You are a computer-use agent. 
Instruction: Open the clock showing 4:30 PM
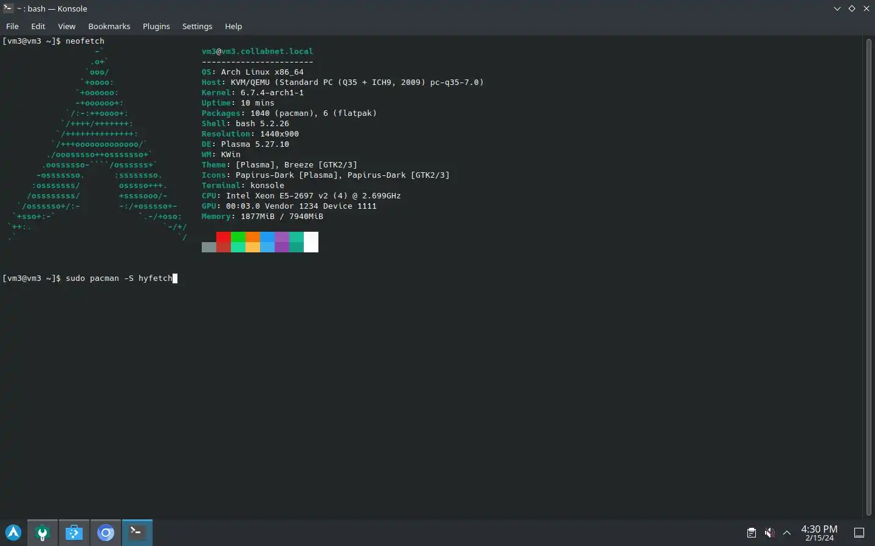click(x=819, y=533)
